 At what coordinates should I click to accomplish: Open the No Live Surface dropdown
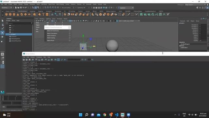click(x=67, y=8)
